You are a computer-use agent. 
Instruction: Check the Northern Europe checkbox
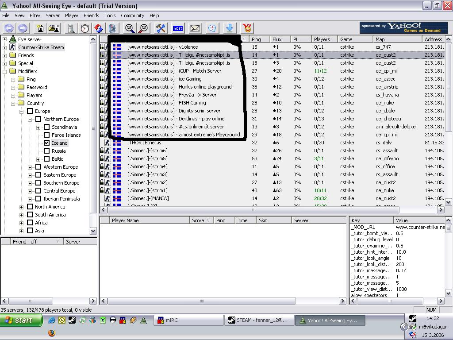click(38, 119)
